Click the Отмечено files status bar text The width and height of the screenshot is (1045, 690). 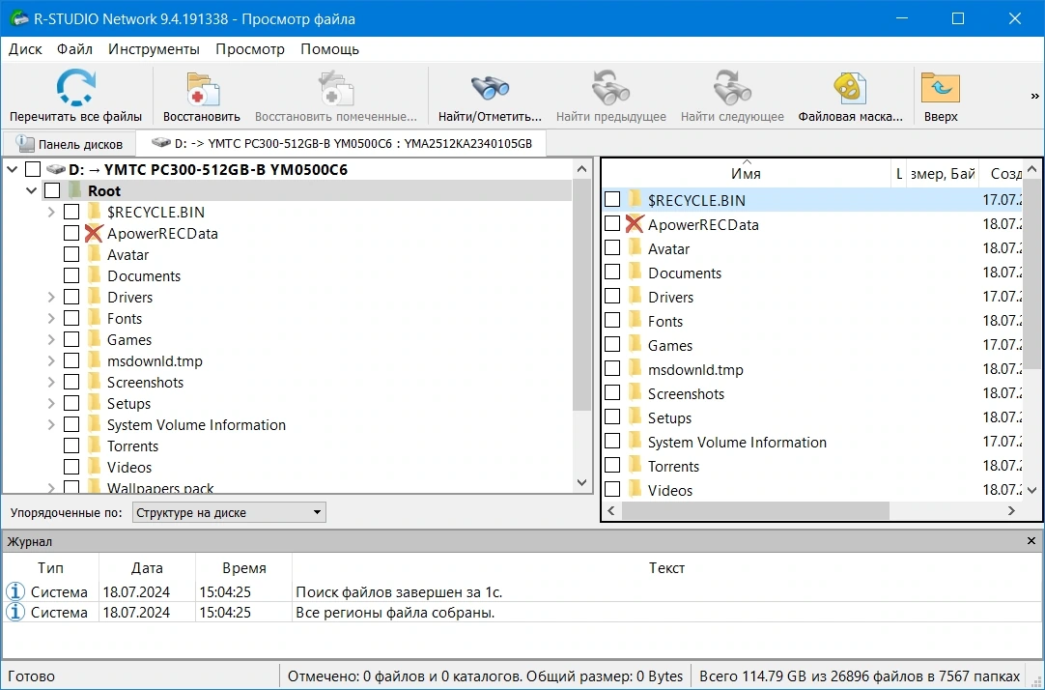[x=485, y=676]
